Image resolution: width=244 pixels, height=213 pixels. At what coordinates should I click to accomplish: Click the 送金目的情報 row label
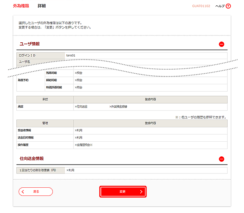tap(26, 138)
